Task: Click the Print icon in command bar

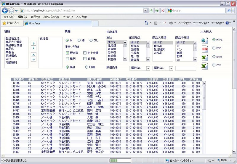Action: tap(171, 23)
